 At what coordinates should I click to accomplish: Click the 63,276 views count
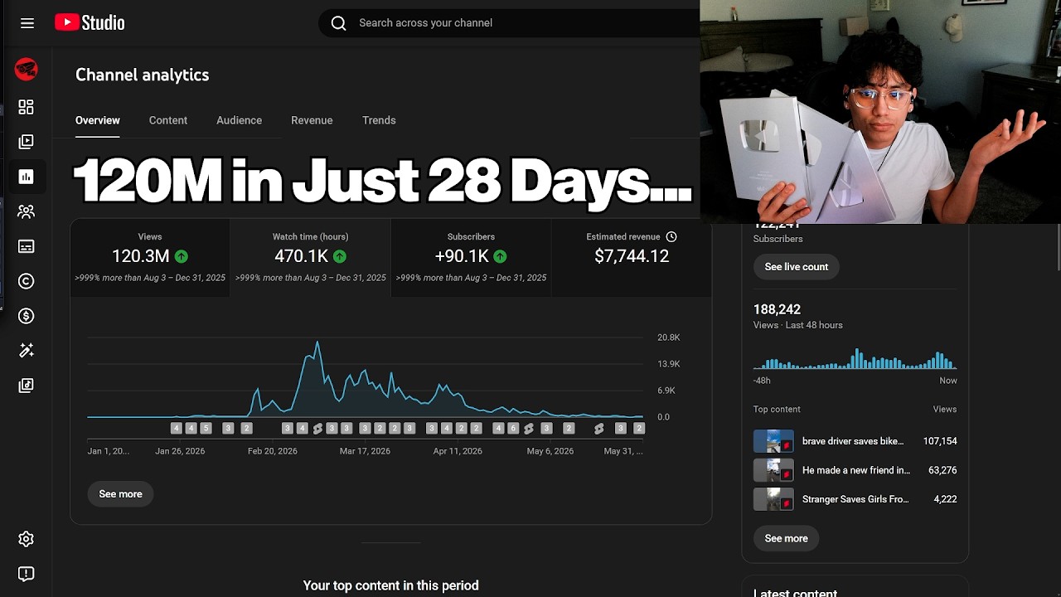(x=942, y=470)
